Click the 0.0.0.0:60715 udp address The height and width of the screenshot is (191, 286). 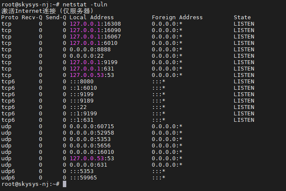92,126
